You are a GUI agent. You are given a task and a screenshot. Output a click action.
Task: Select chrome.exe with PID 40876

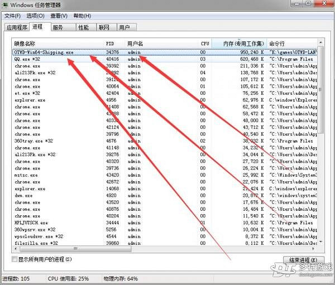[x=165, y=209]
